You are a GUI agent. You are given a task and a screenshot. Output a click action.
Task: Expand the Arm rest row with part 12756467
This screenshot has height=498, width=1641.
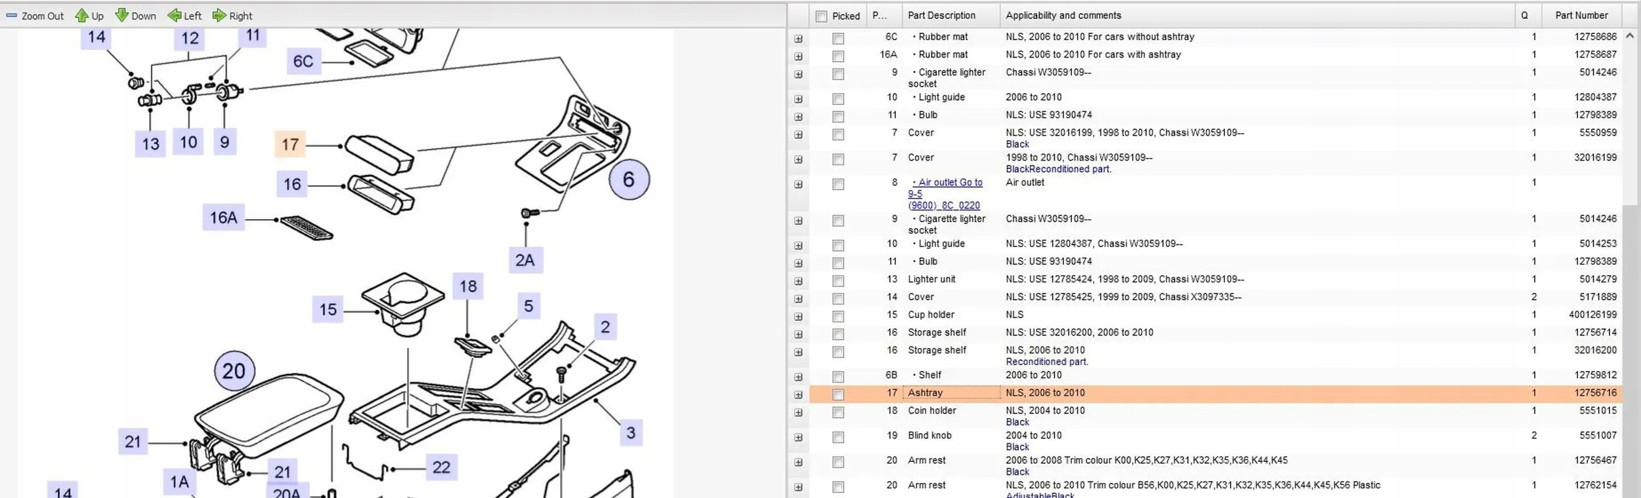click(798, 462)
